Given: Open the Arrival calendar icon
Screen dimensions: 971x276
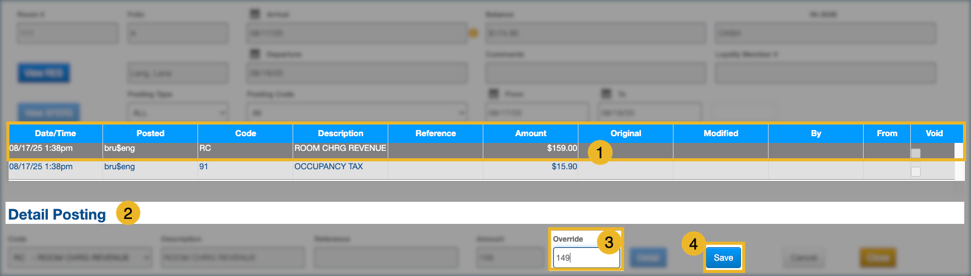Looking at the screenshot, I should click(255, 13).
